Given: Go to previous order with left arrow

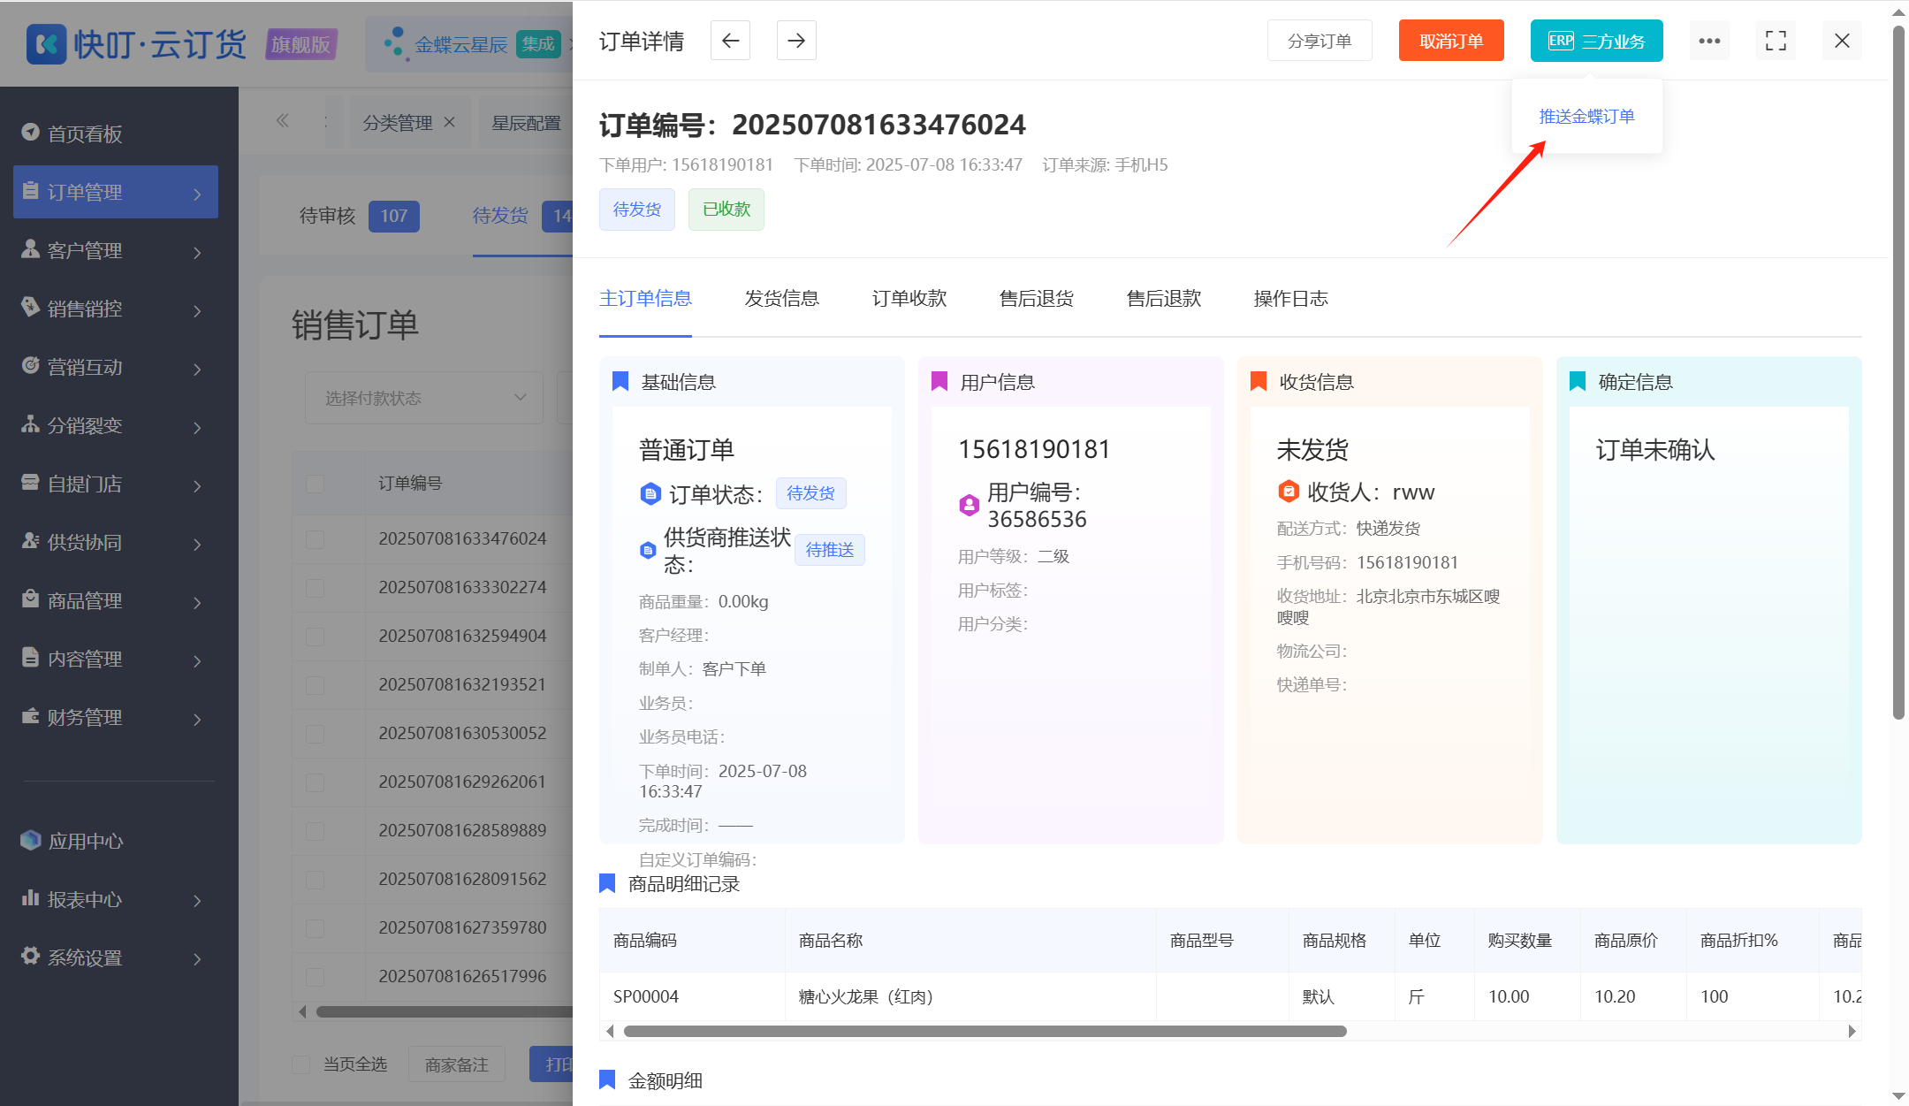Looking at the screenshot, I should (730, 41).
